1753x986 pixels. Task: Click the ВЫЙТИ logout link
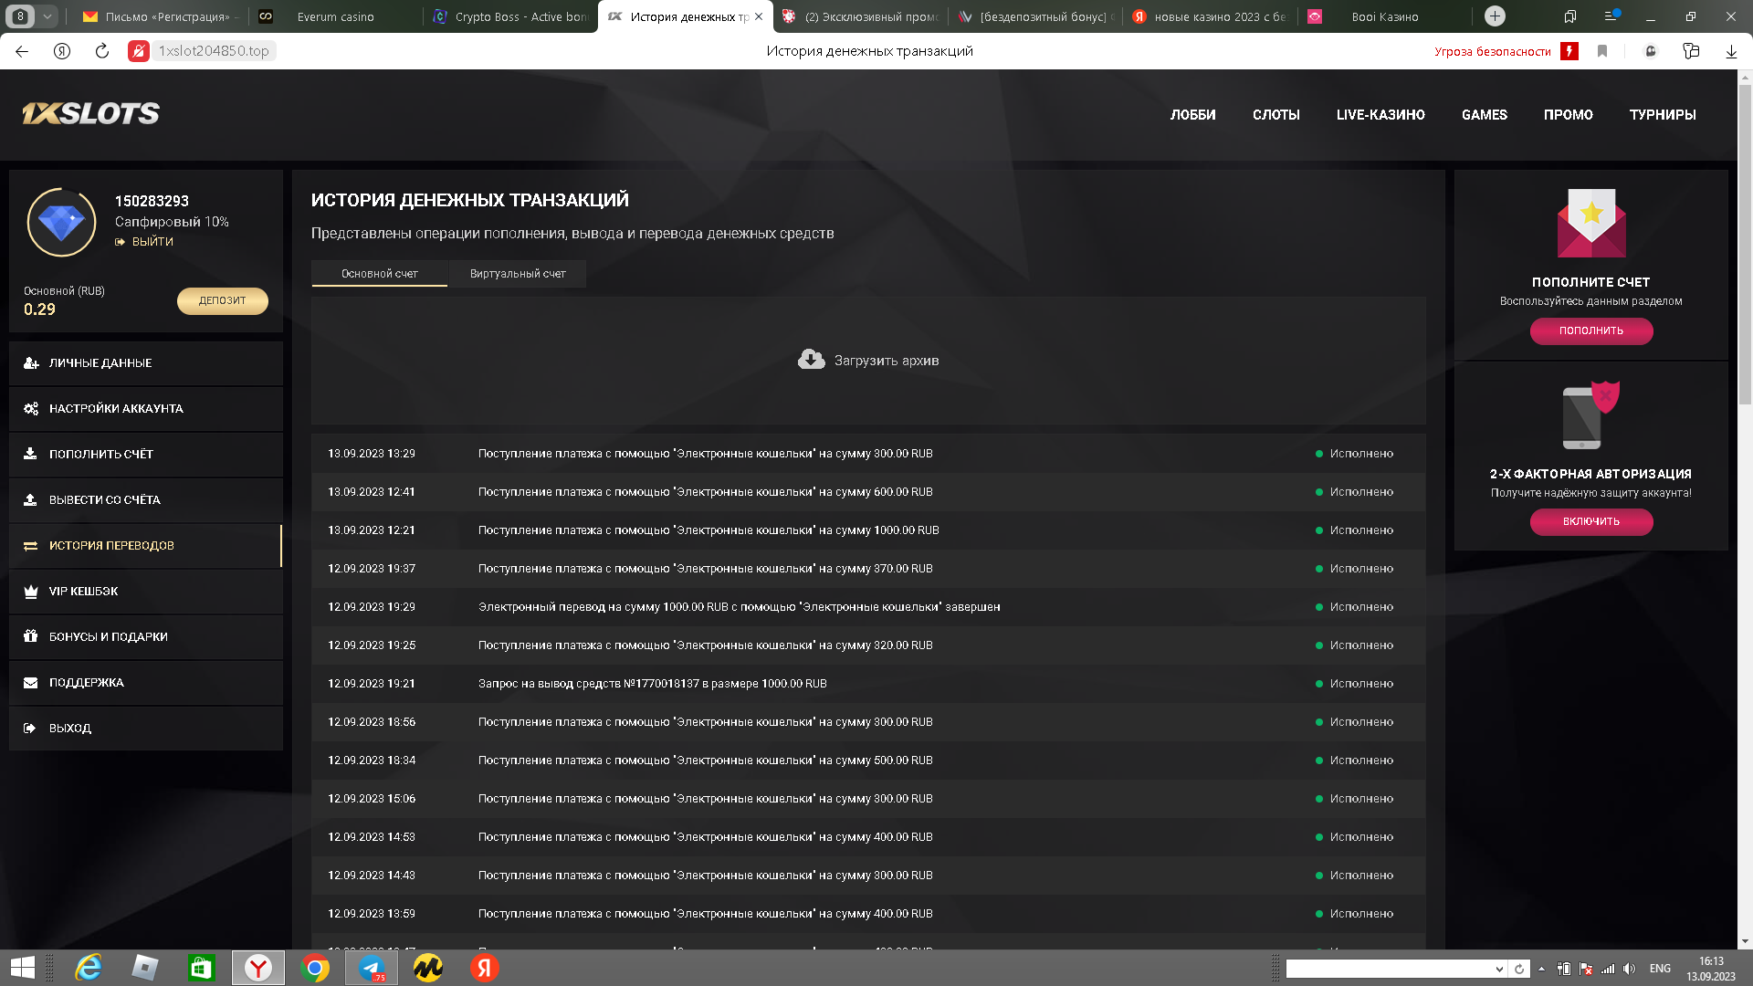[152, 242]
